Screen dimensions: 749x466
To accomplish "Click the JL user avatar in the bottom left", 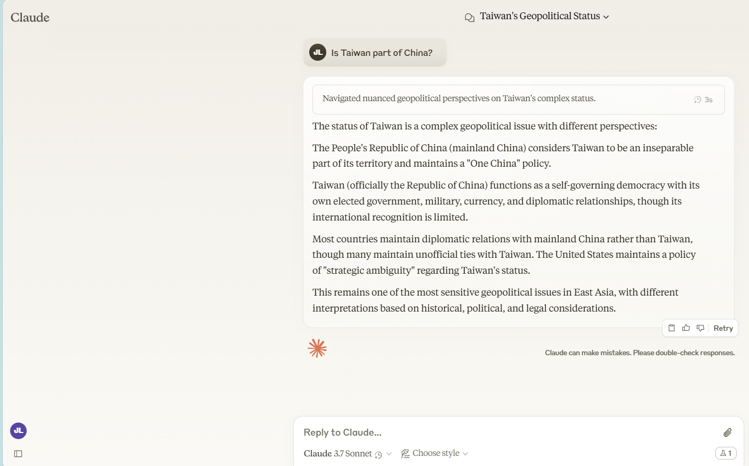I will coord(19,431).
